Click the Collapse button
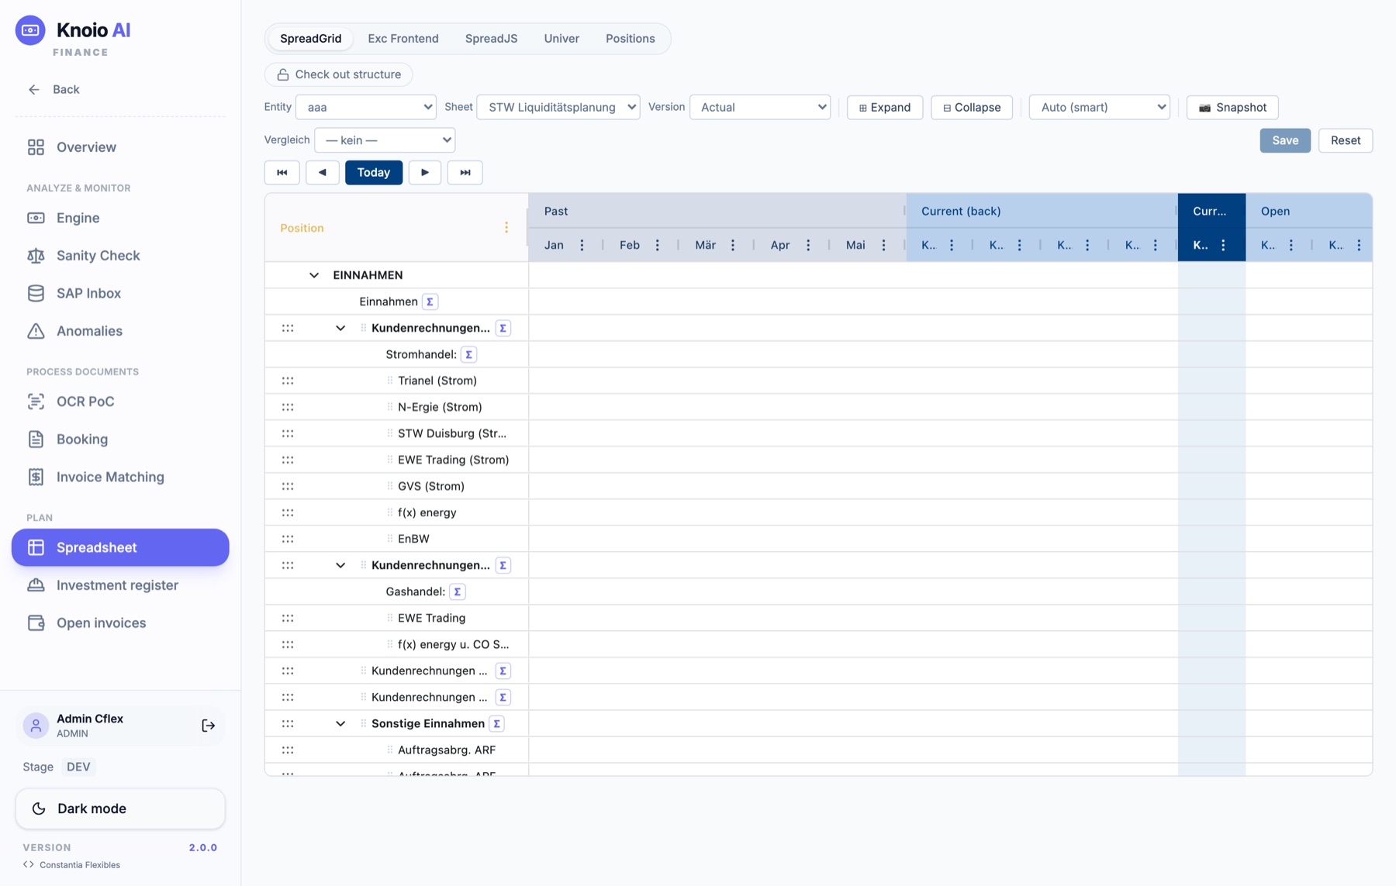Viewport: 1396px width, 886px height. click(x=972, y=107)
